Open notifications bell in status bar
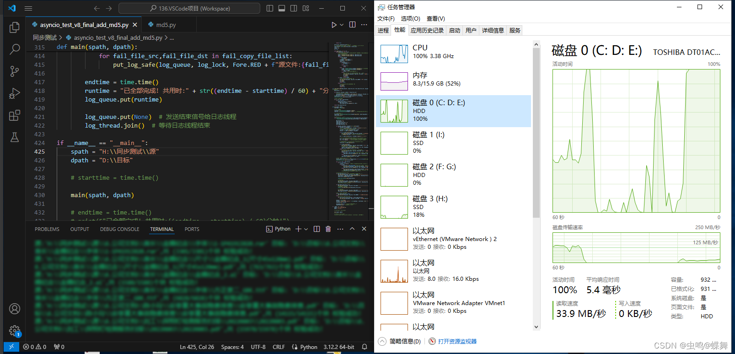This screenshot has width=735, height=354. [x=365, y=347]
